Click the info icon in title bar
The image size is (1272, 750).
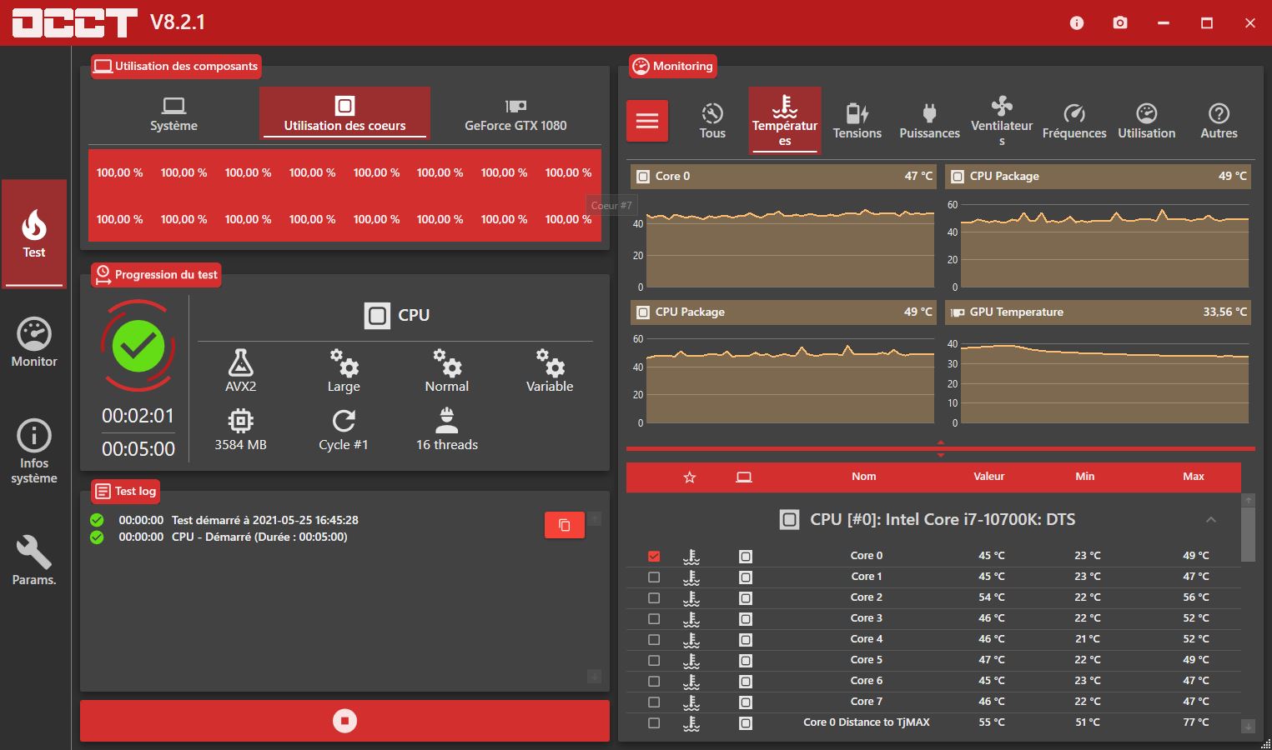pos(1077,22)
